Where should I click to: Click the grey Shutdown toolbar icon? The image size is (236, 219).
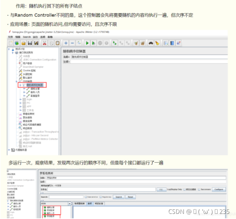(106, 43)
